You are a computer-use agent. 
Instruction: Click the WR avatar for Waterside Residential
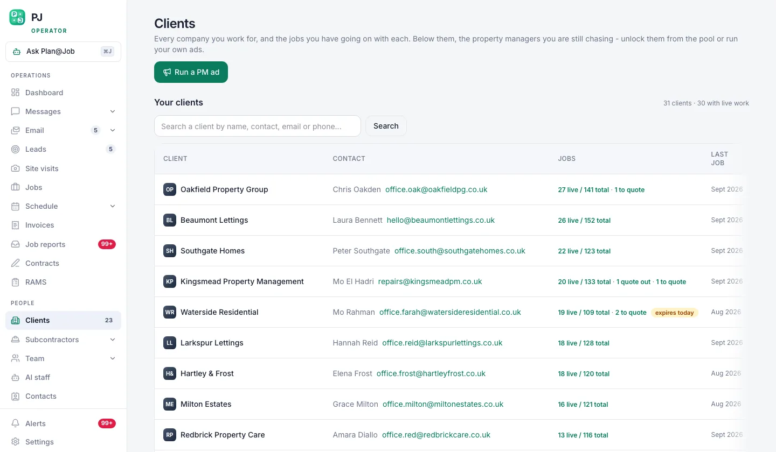pyautogui.click(x=170, y=312)
